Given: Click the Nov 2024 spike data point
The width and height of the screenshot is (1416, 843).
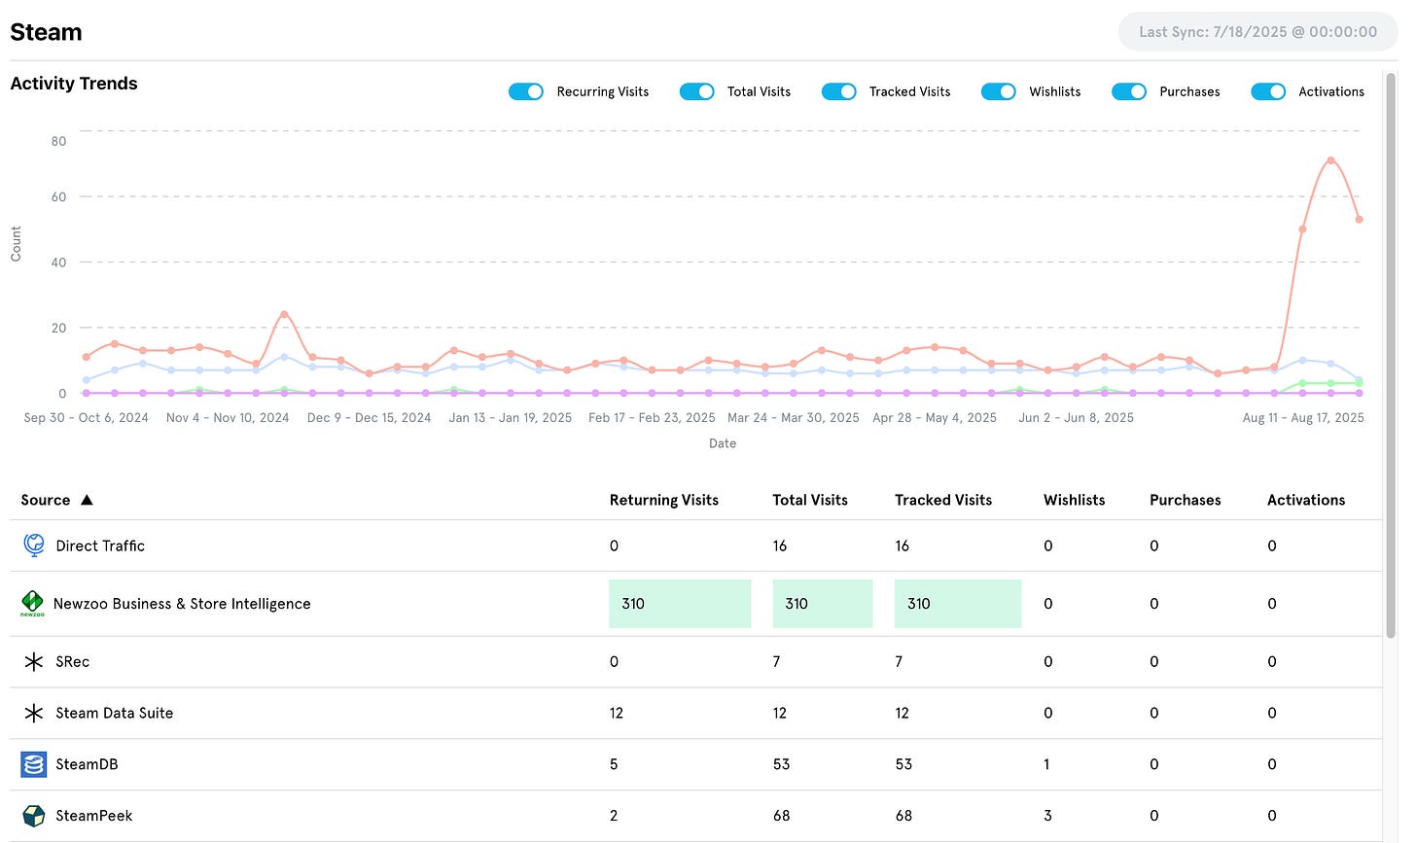Looking at the screenshot, I should tap(284, 314).
